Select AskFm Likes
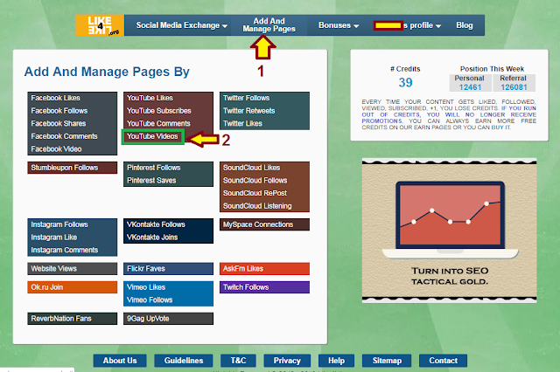This screenshot has height=372, width=560. [x=264, y=269]
